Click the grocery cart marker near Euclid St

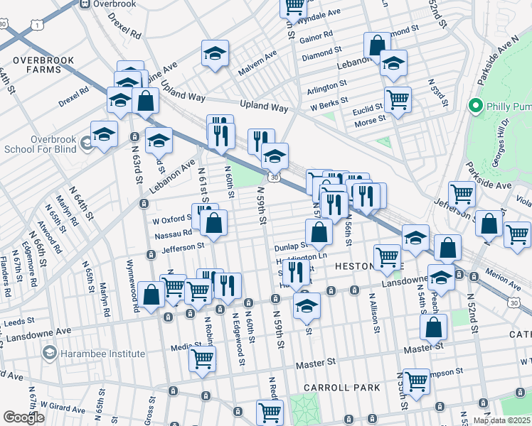tap(398, 101)
